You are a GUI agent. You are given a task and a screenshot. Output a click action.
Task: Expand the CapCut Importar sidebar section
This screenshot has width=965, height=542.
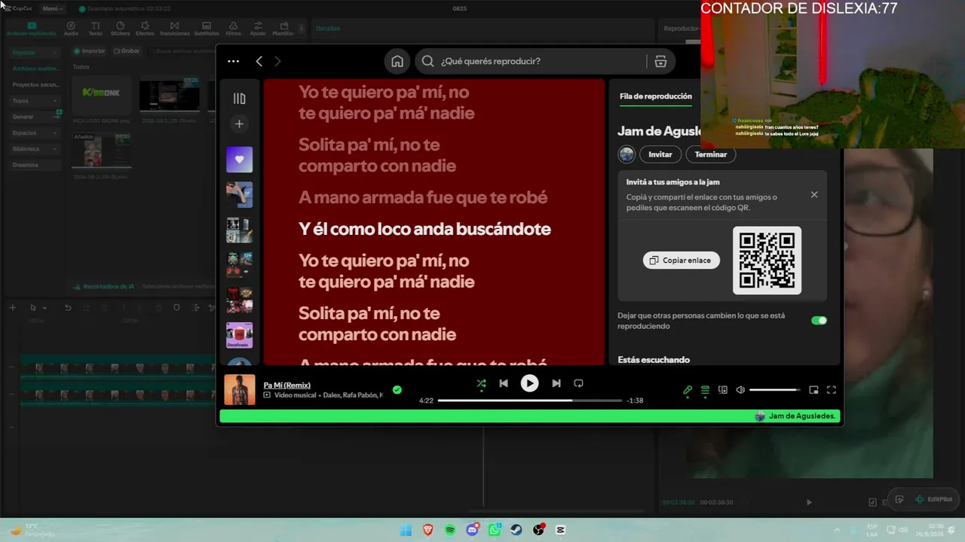tap(34, 53)
